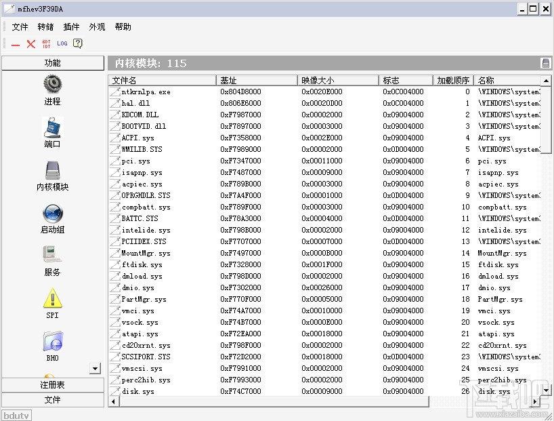Viewport: 554px width, 421px height.
Task: Click the horizontal scrollbar at list bottom
Action: click(271, 401)
